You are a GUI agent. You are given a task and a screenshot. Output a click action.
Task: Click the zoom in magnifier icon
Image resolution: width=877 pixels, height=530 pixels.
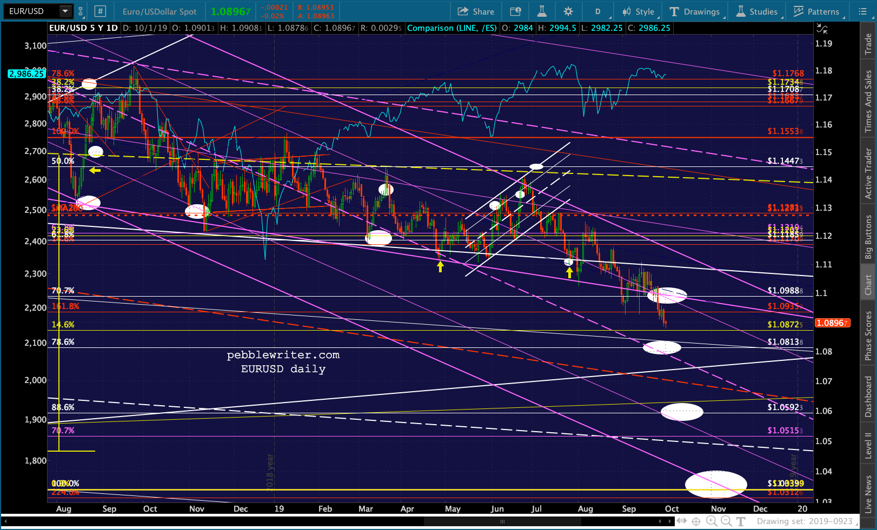pos(712,521)
